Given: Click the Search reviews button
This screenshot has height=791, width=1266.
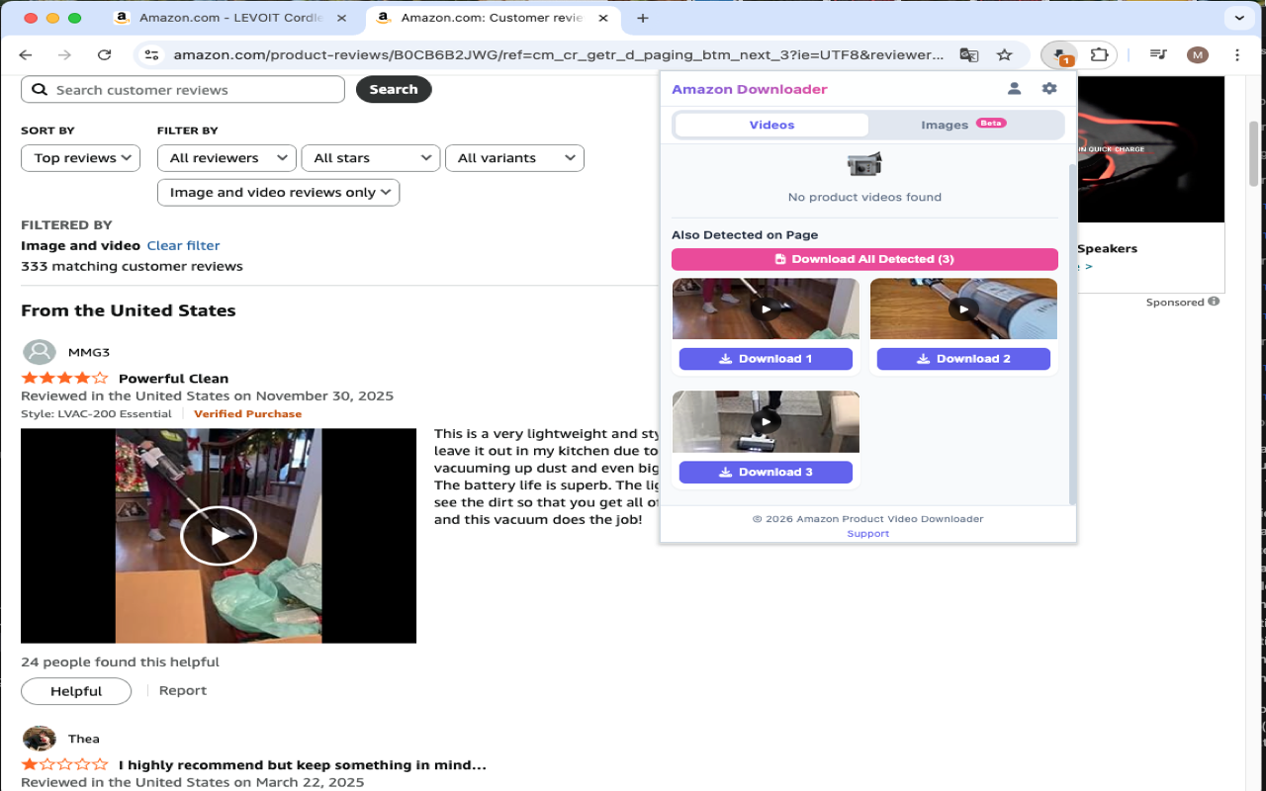Looking at the screenshot, I should pos(394,89).
